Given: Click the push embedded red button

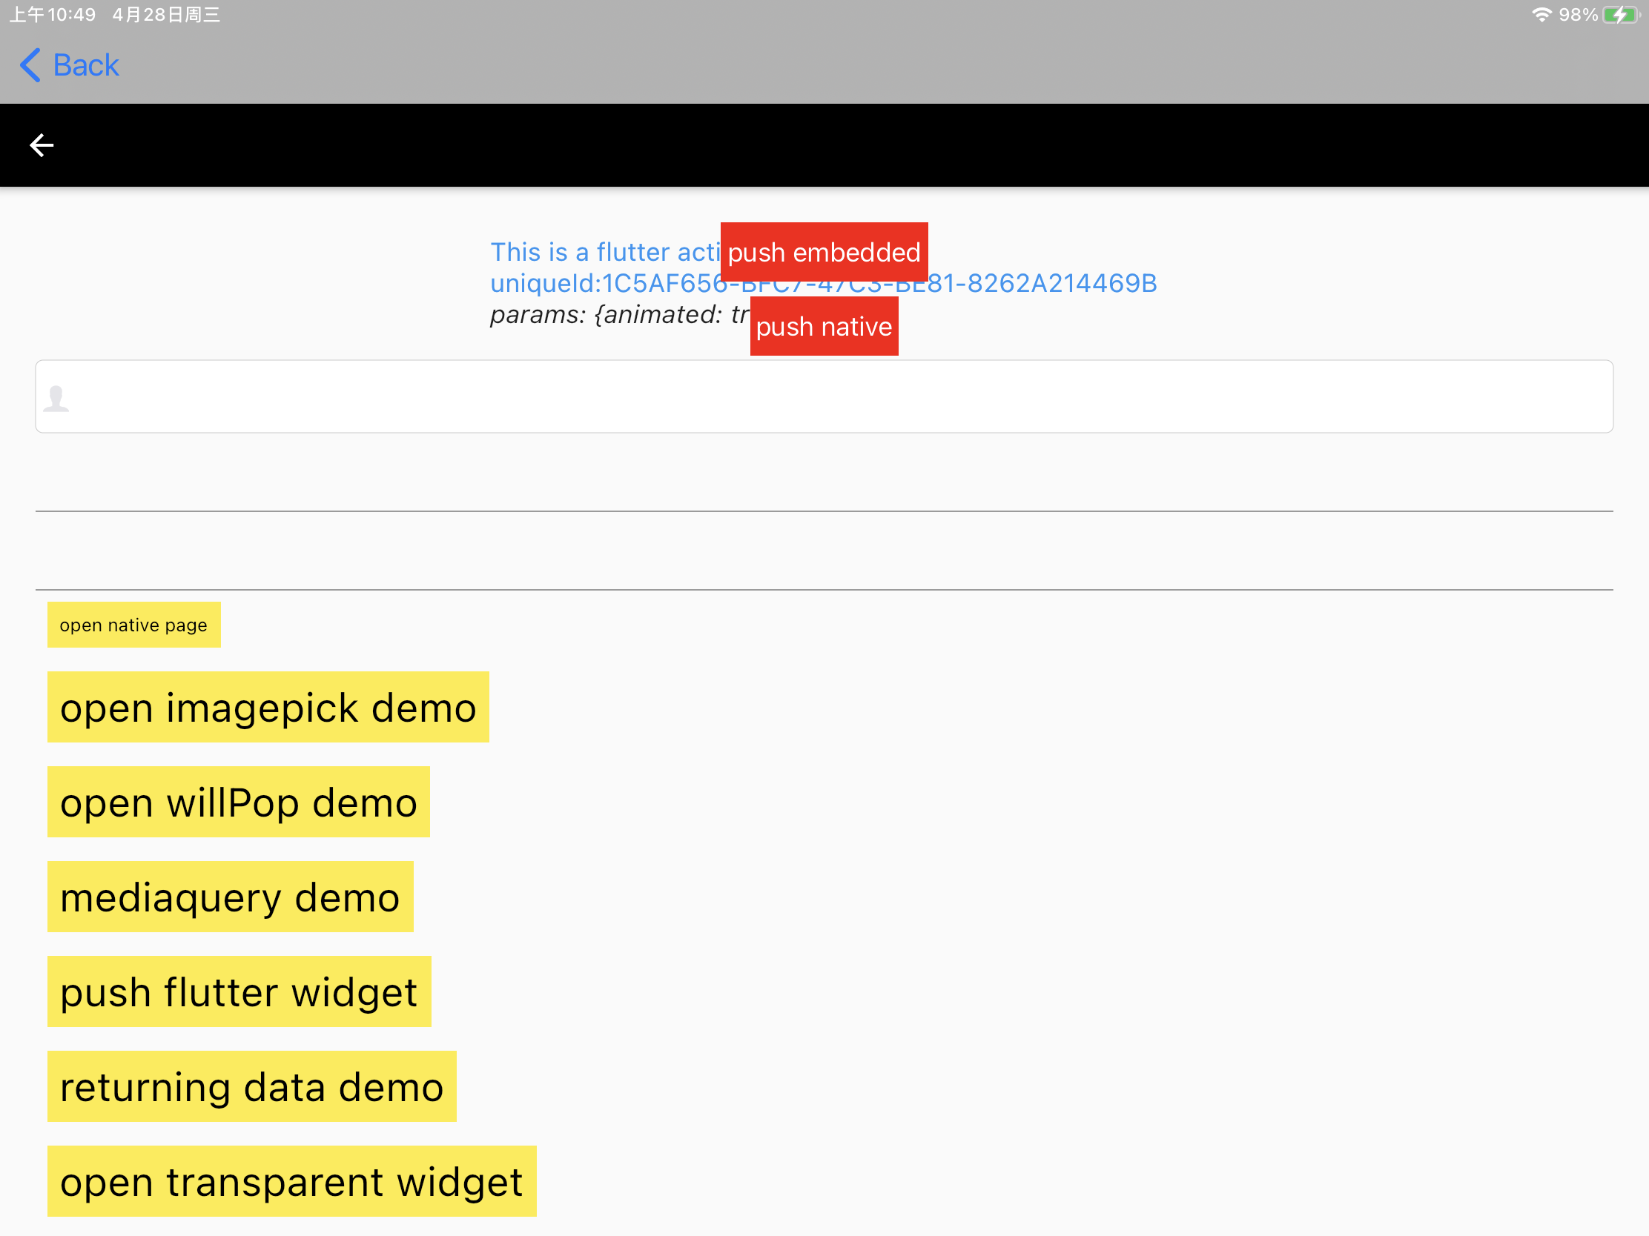Looking at the screenshot, I should (824, 252).
